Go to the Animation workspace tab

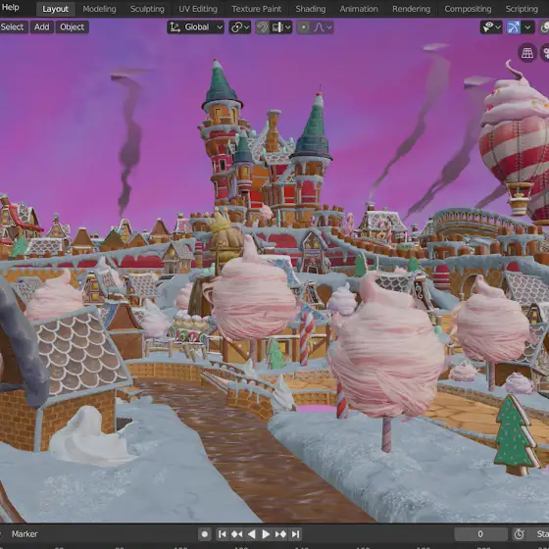click(x=359, y=9)
